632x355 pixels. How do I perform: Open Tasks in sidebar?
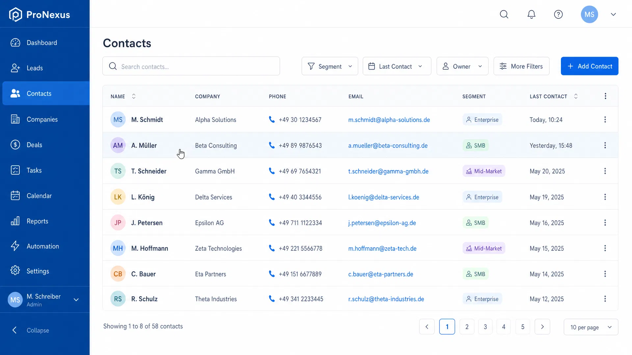[45, 170]
